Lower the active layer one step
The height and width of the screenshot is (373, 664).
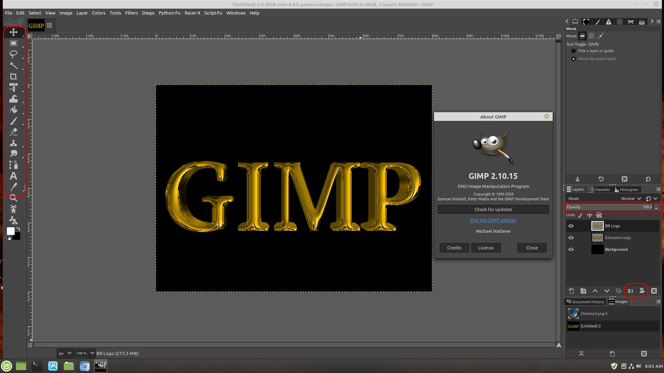(x=607, y=291)
